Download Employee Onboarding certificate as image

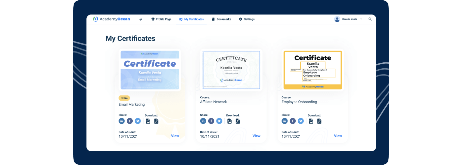(311, 121)
